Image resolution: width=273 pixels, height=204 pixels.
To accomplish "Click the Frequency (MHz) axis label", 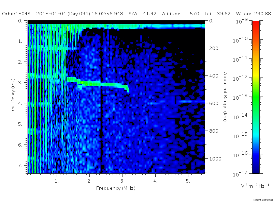I will (116, 188).
